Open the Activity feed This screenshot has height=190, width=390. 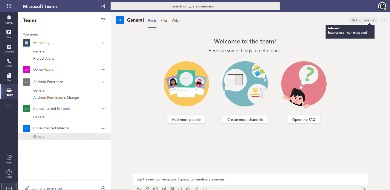coord(9,20)
